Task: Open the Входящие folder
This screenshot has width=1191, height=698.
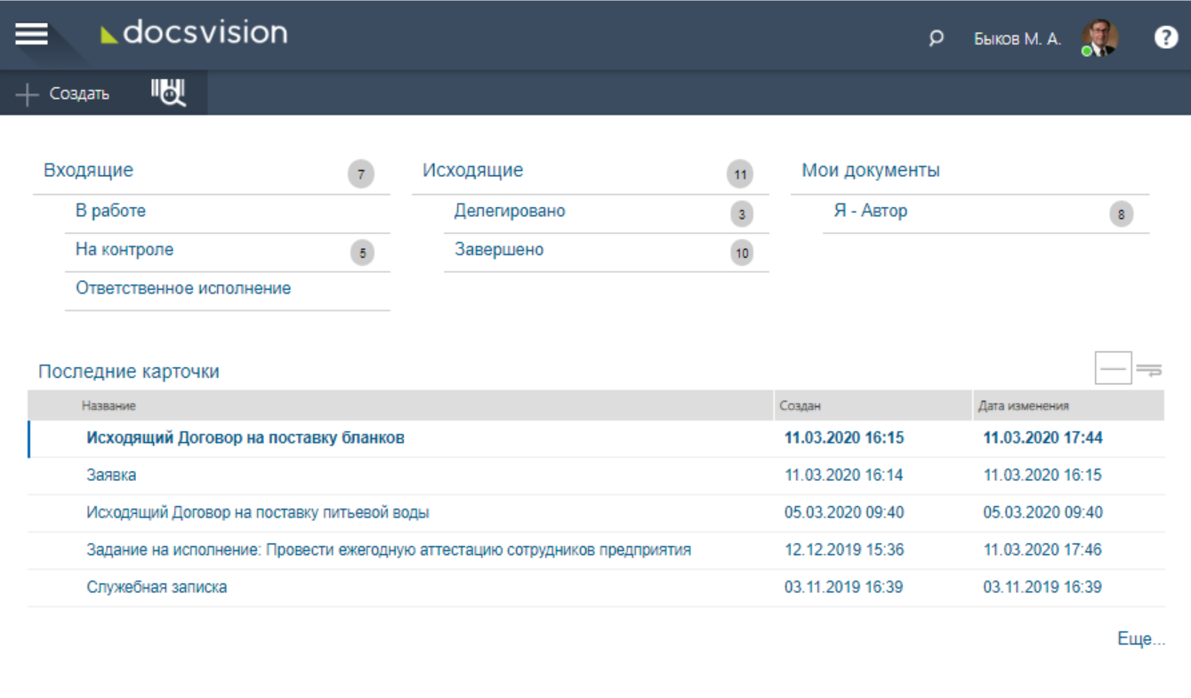Action: pyautogui.click(x=89, y=171)
